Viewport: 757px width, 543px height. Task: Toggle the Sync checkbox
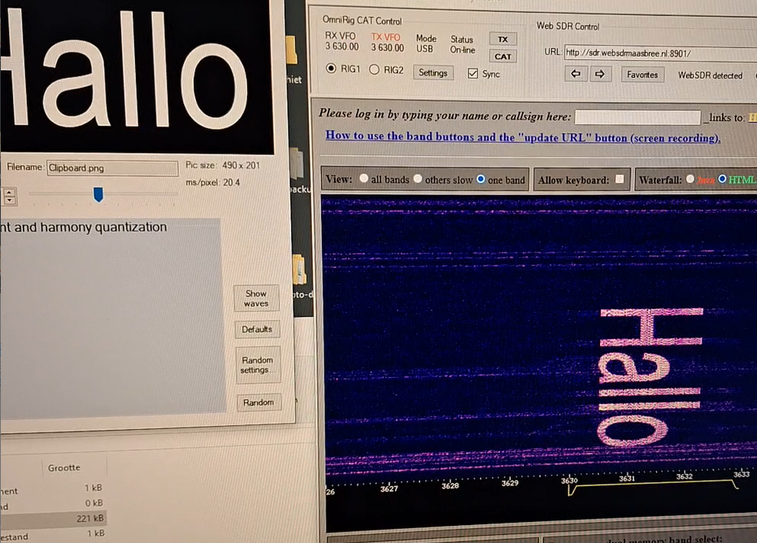click(472, 73)
